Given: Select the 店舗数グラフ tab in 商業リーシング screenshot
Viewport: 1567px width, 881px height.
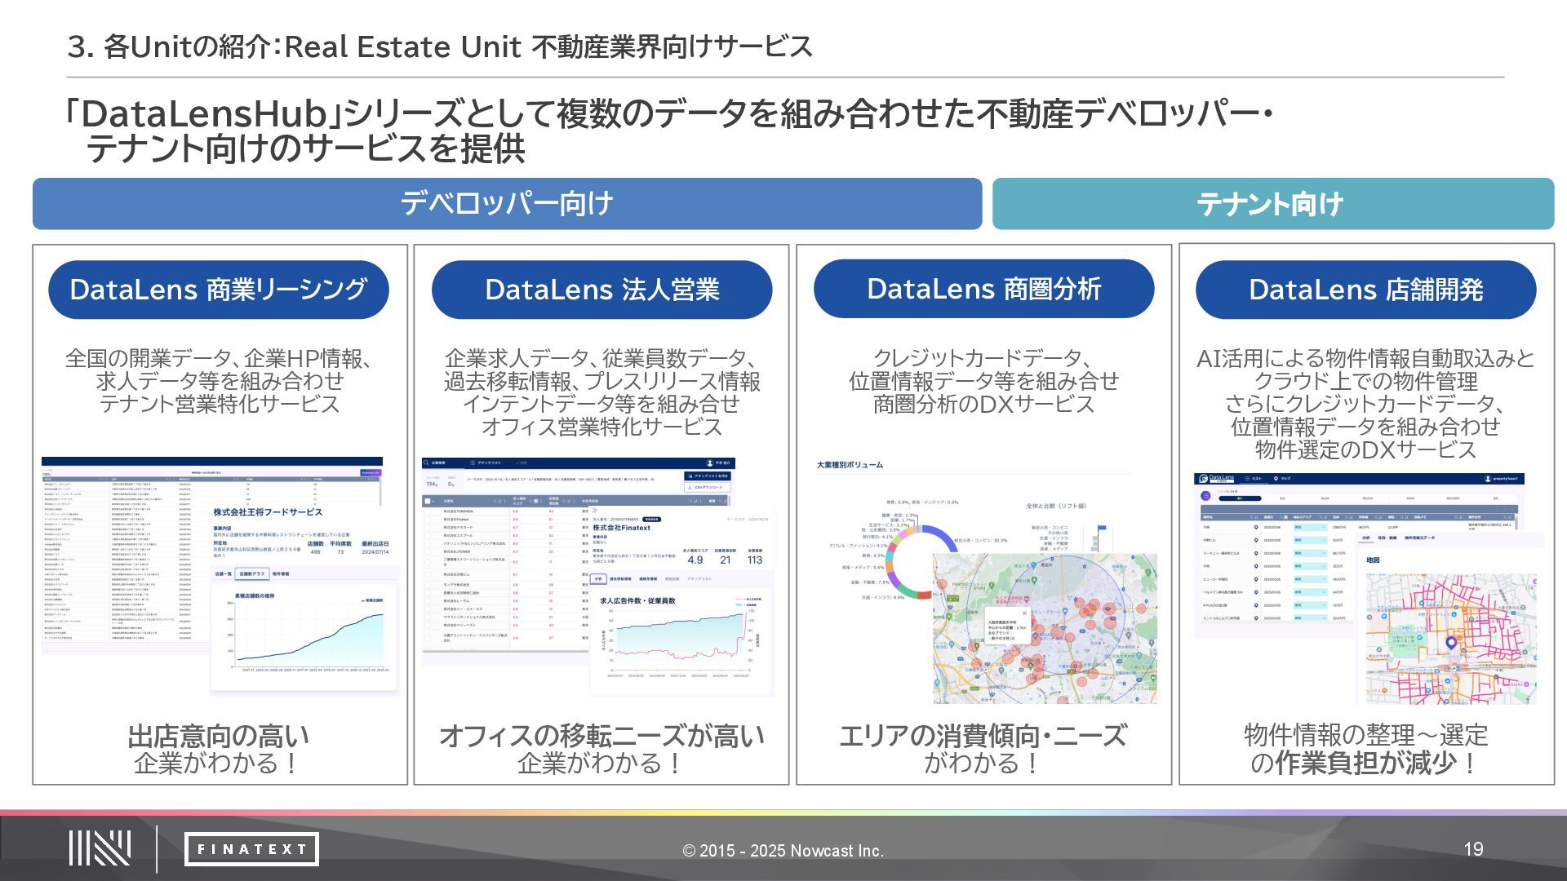Looking at the screenshot, I should [x=252, y=573].
